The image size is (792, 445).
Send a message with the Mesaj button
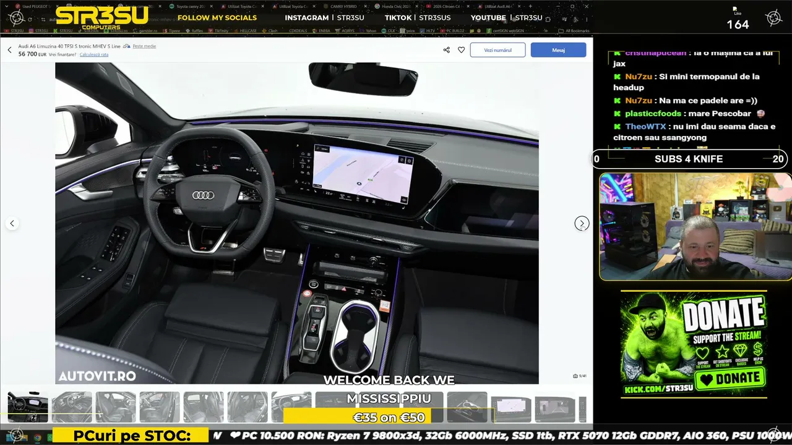(558, 50)
